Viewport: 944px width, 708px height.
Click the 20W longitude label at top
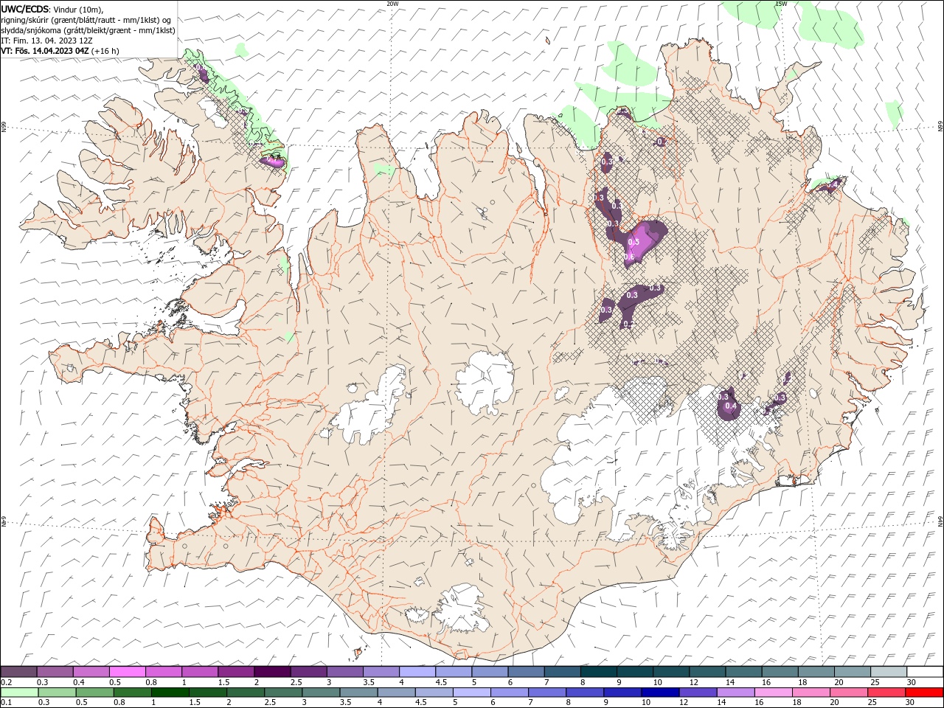(x=392, y=4)
